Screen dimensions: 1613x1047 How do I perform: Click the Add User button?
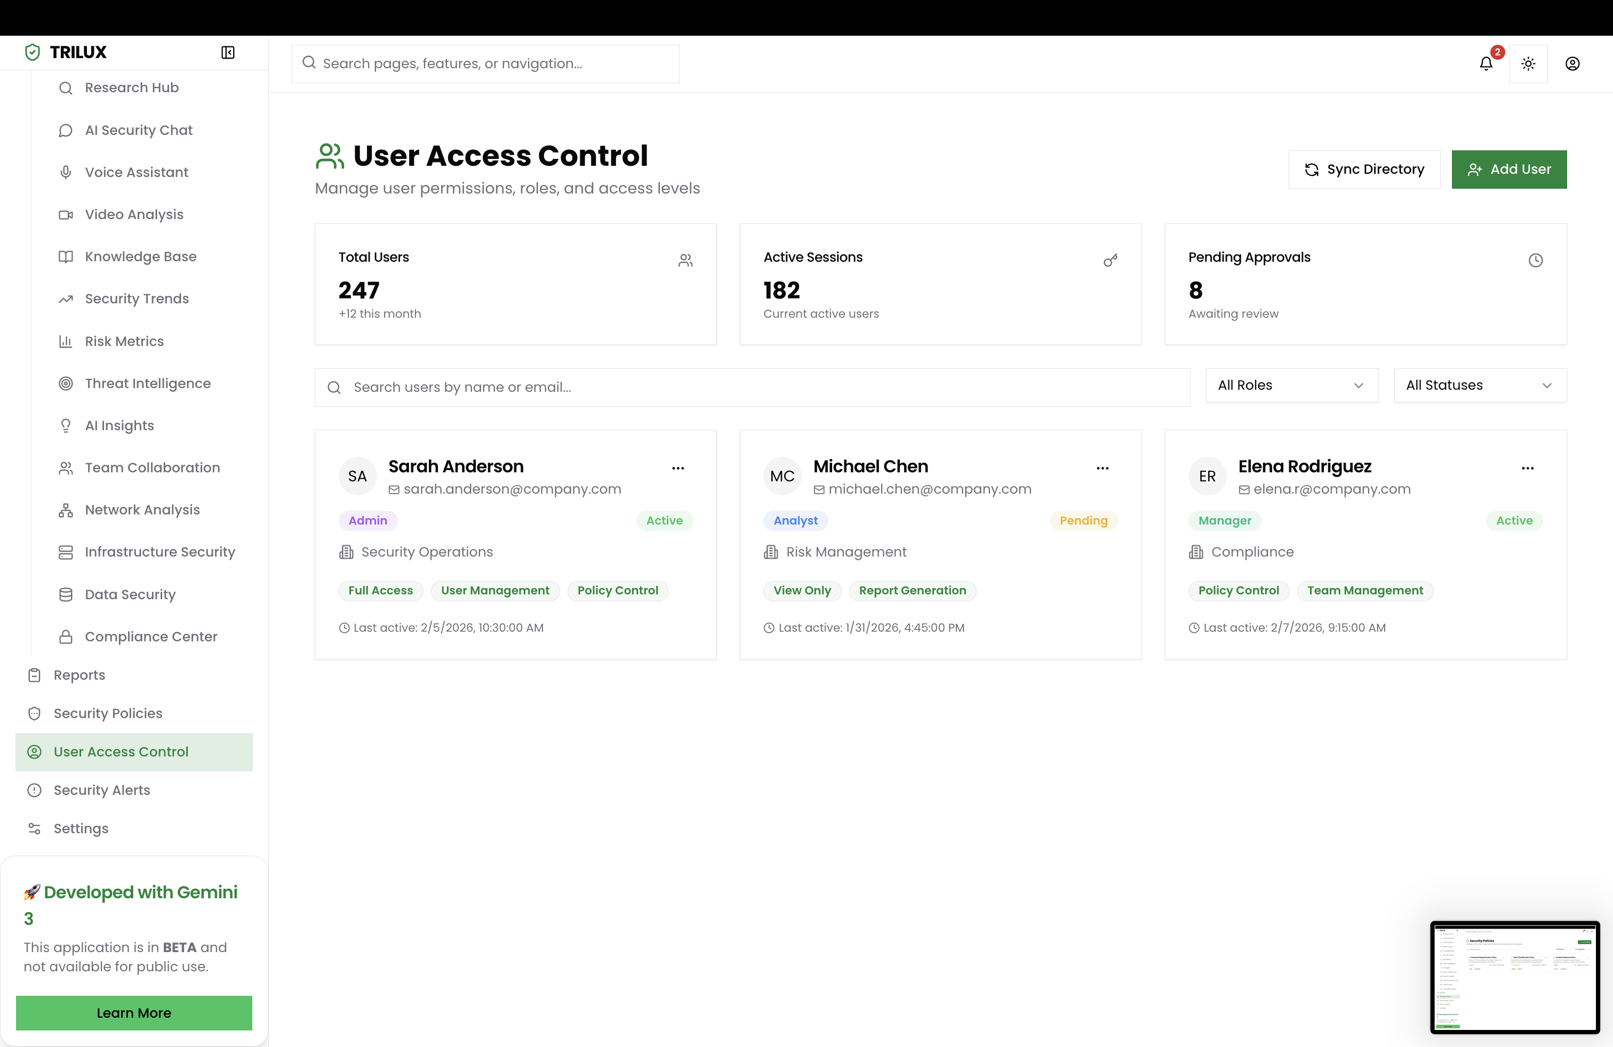click(1508, 170)
